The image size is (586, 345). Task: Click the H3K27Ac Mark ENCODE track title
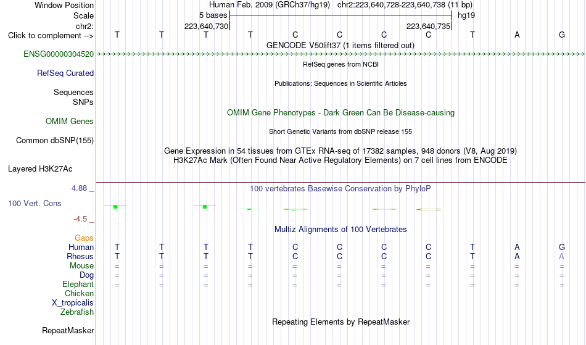340,160
